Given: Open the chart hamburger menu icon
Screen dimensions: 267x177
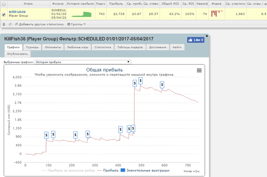Looking at the screenshot, I should point(199,70).
